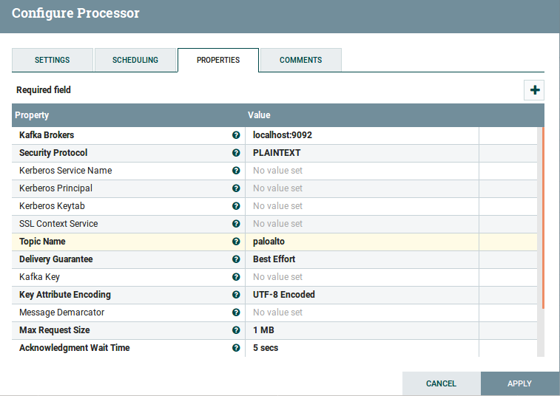The width and height of the screenshot is (560, 396).
Task: Set value for Kerberos Principal
Action: [362, 188]
